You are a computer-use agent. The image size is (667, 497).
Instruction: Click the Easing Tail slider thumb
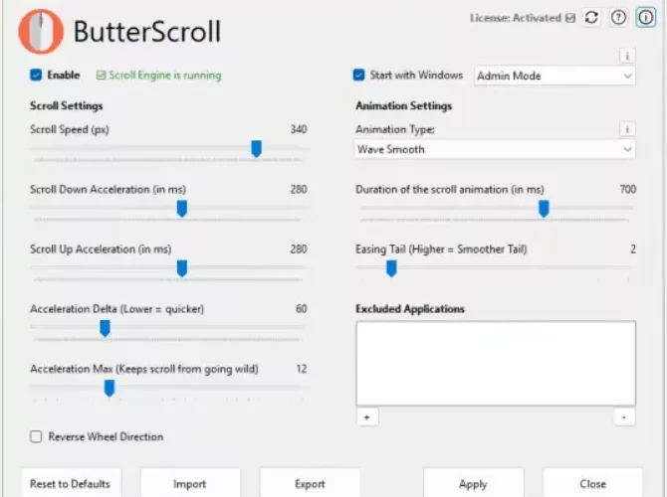click(x=391, y=268)
